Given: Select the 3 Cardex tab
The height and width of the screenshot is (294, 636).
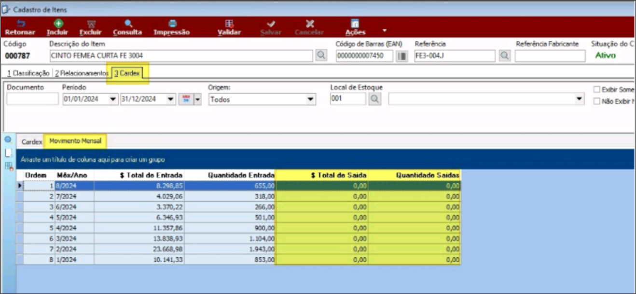Looking at the screenshot, I should (x=127, y=73).
